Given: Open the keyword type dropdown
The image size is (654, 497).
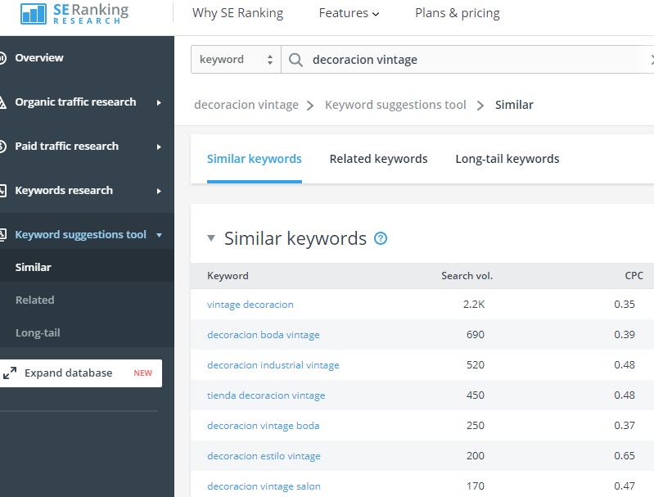Looking at the screenshot, I should pyautogui.click(x=236, y=60).
